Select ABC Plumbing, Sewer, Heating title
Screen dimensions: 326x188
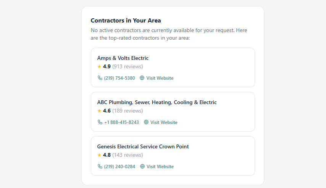(157, 103)
